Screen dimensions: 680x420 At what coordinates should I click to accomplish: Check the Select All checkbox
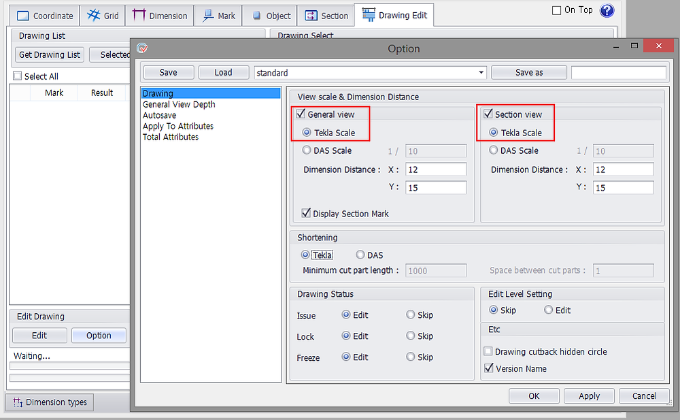(x=18, y=76)
